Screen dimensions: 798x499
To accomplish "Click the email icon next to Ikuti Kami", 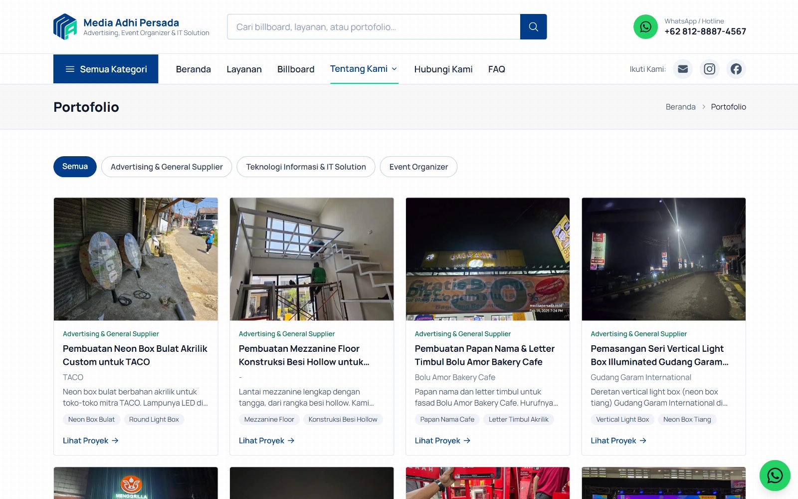I will [x=683, y=69].
